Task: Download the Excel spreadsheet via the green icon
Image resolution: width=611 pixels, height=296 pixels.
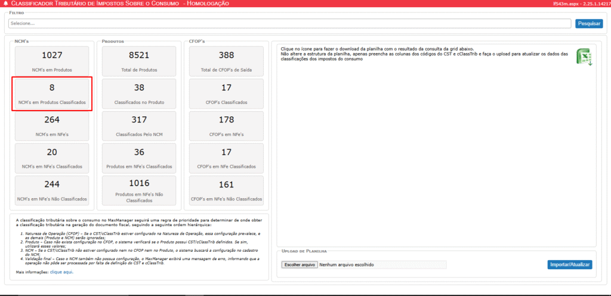Action: point(583,57)
